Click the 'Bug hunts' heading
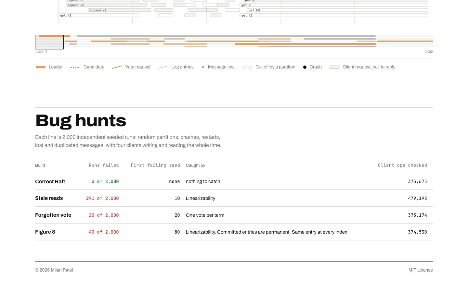This screenshot has height=292, width=468. pyautogui.click(x=81, y=121)
